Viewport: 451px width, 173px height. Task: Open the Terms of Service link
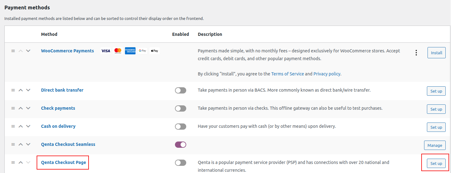288,74
